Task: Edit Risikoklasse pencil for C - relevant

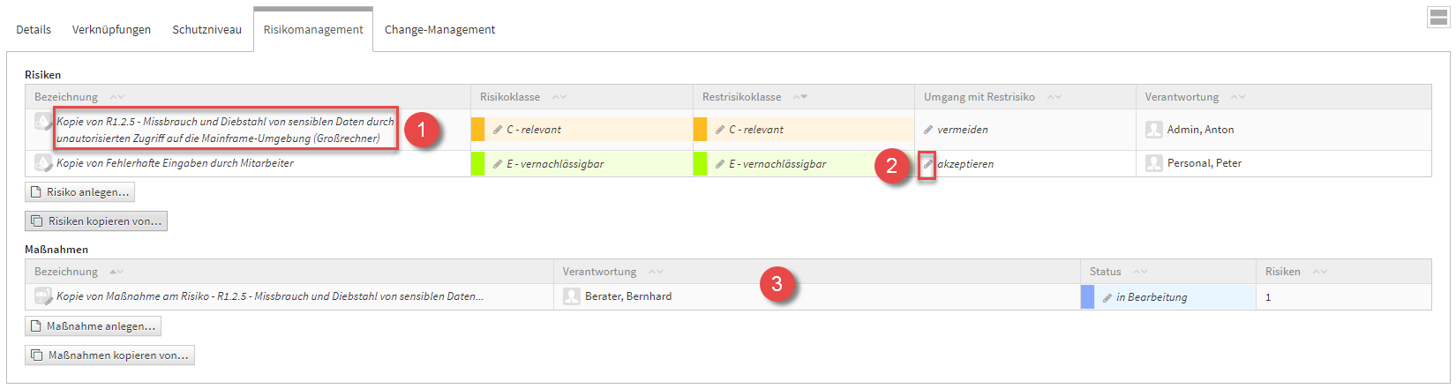Action: point(498,130)
